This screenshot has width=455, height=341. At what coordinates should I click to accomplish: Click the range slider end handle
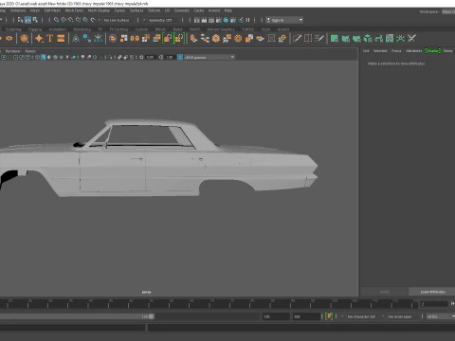pos(152,316)
